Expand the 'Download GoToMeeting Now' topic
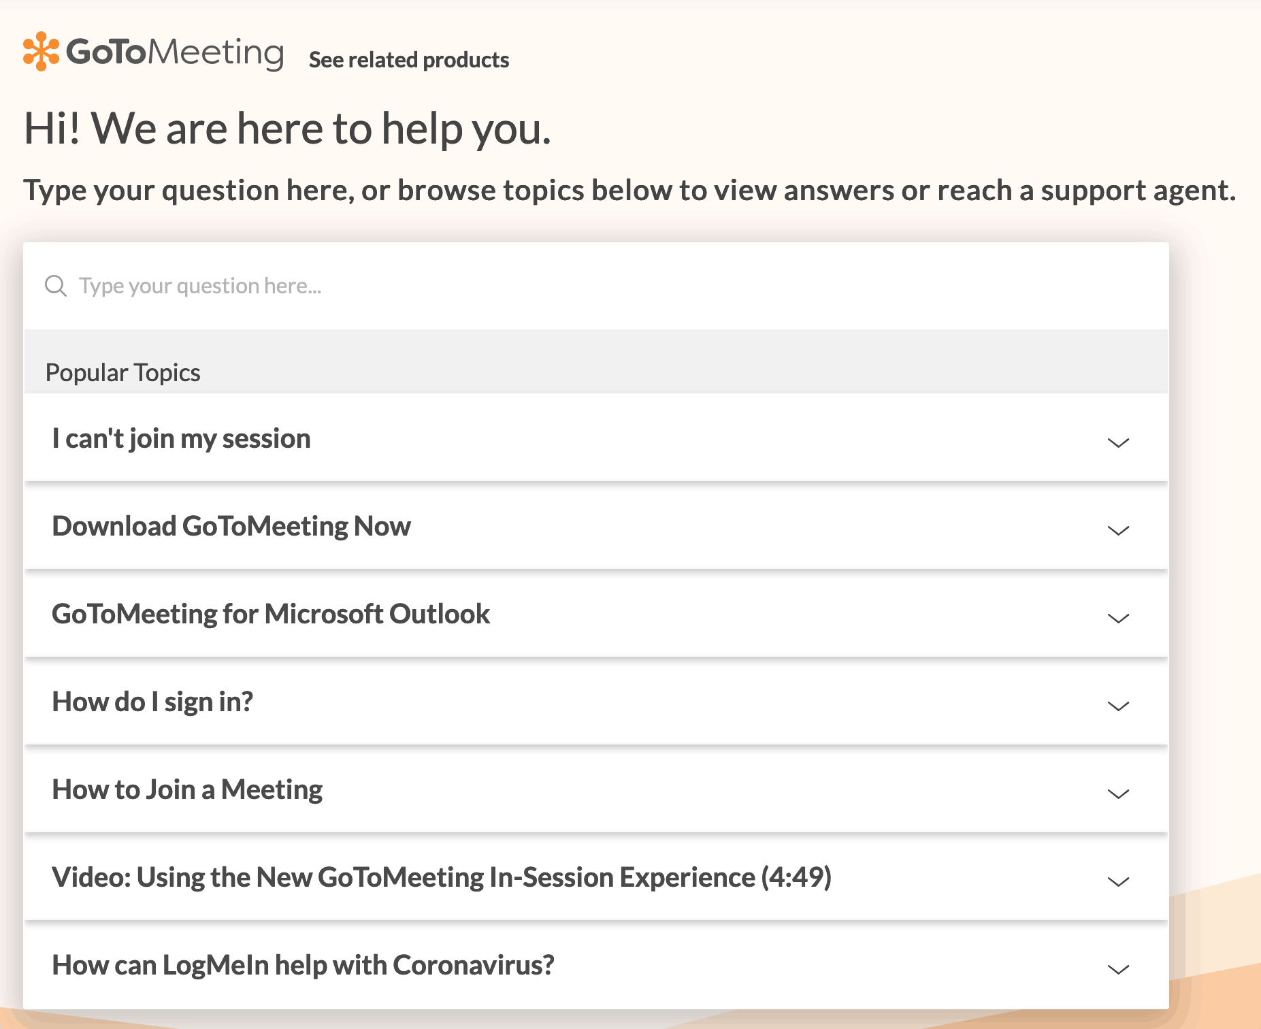The image size is (1261, 1029). (1117, 531)
